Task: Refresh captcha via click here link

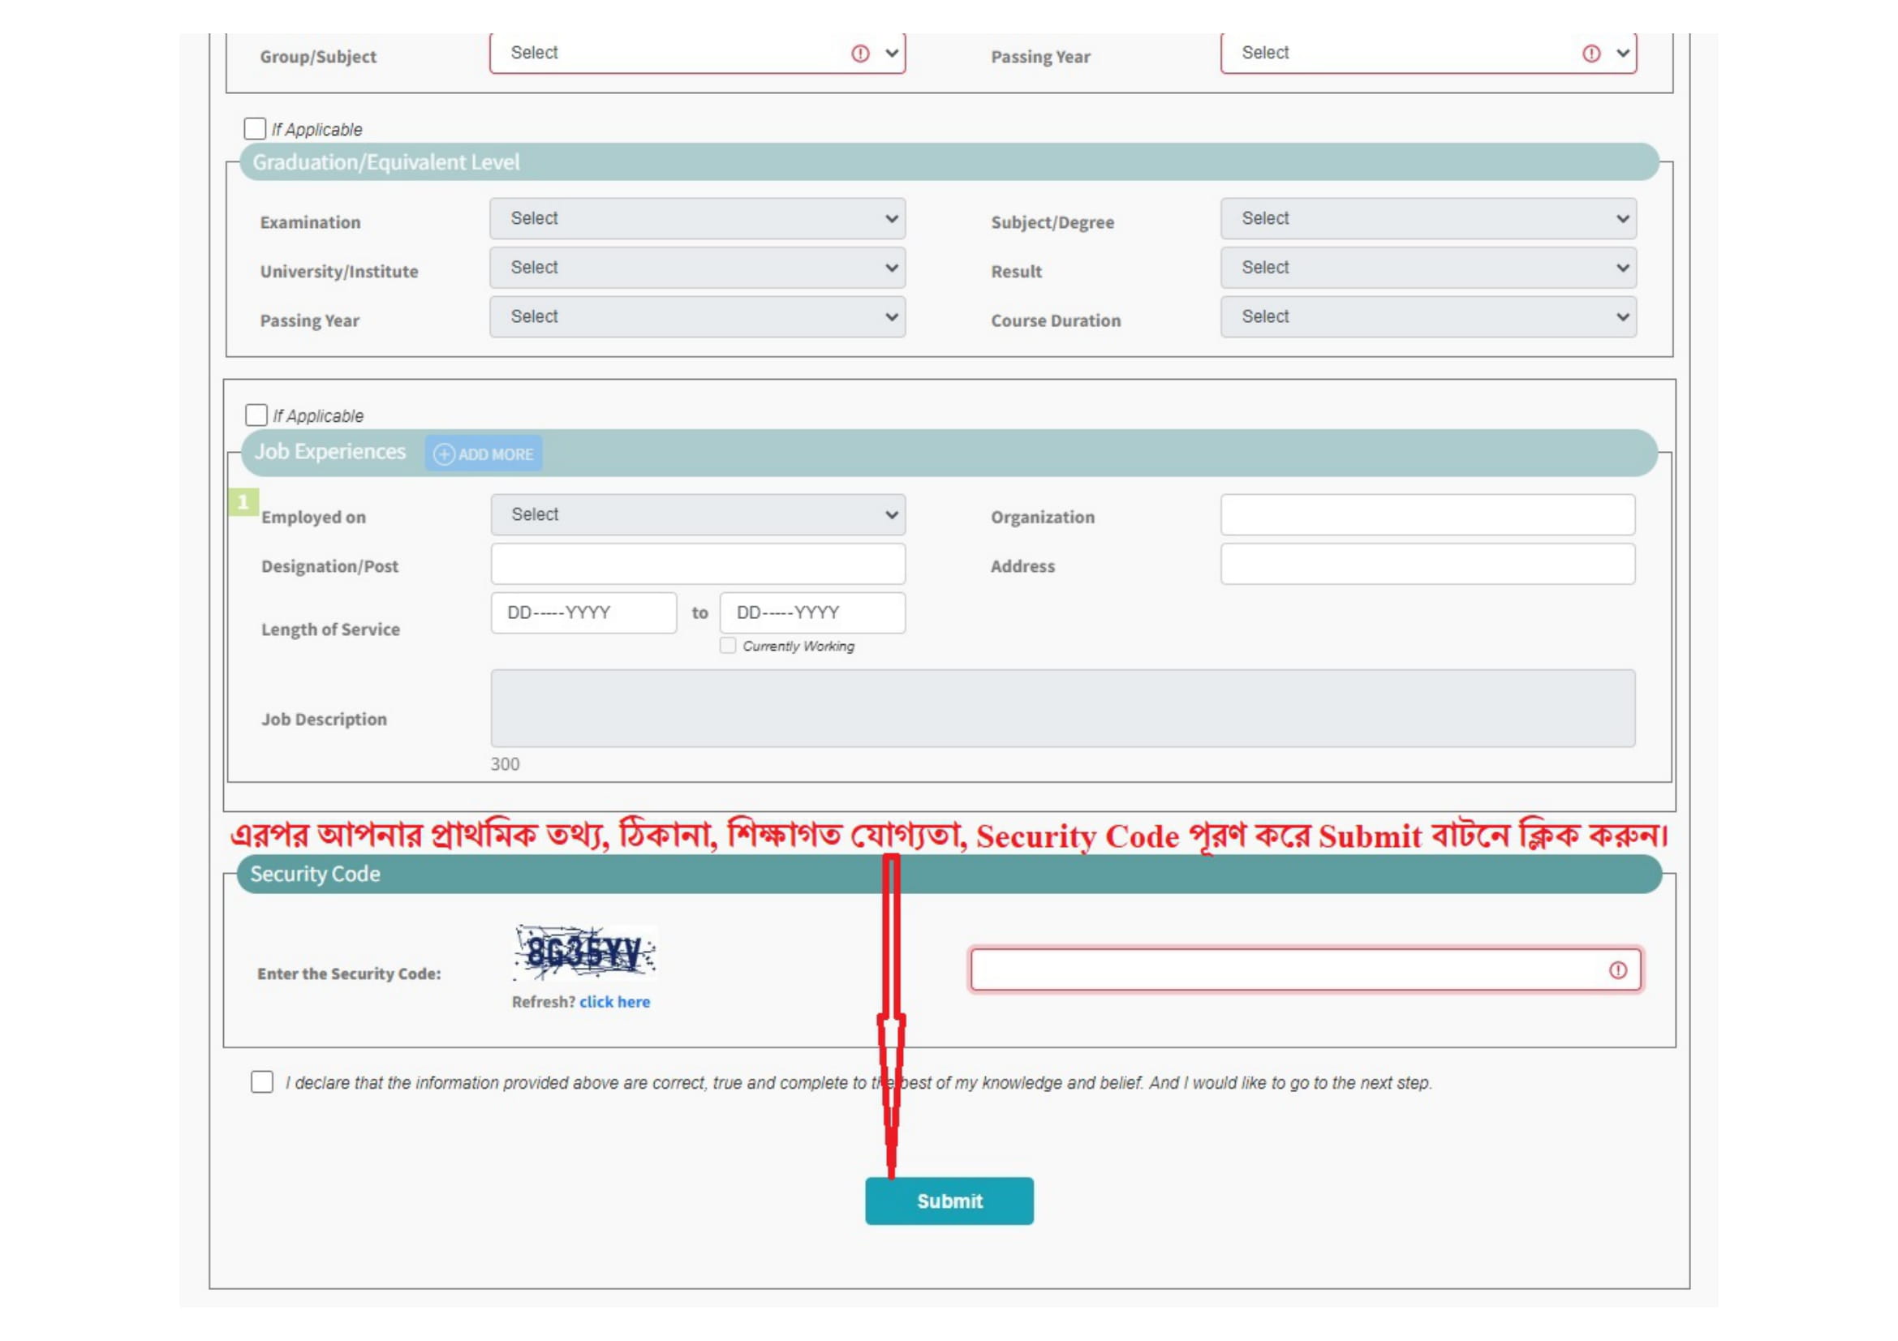Action: [x=614, y=1001]
